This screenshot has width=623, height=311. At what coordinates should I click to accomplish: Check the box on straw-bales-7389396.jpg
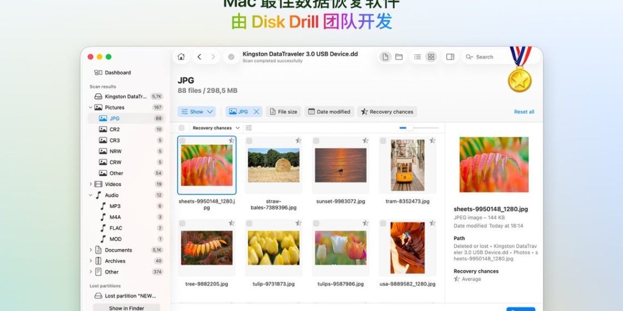(x=249, y=141)
